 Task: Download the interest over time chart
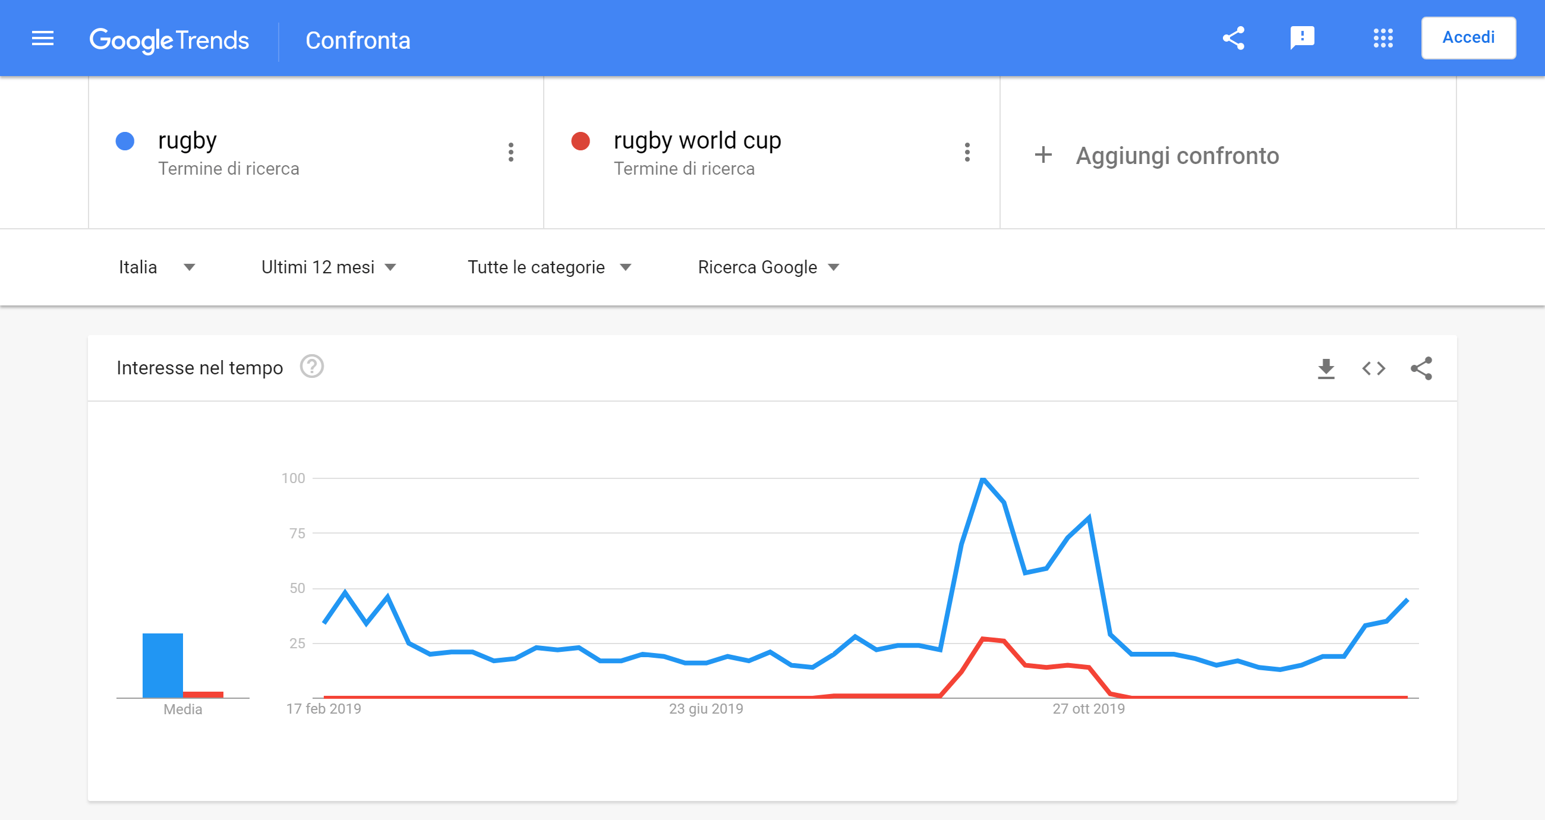tap(1326, 368)
